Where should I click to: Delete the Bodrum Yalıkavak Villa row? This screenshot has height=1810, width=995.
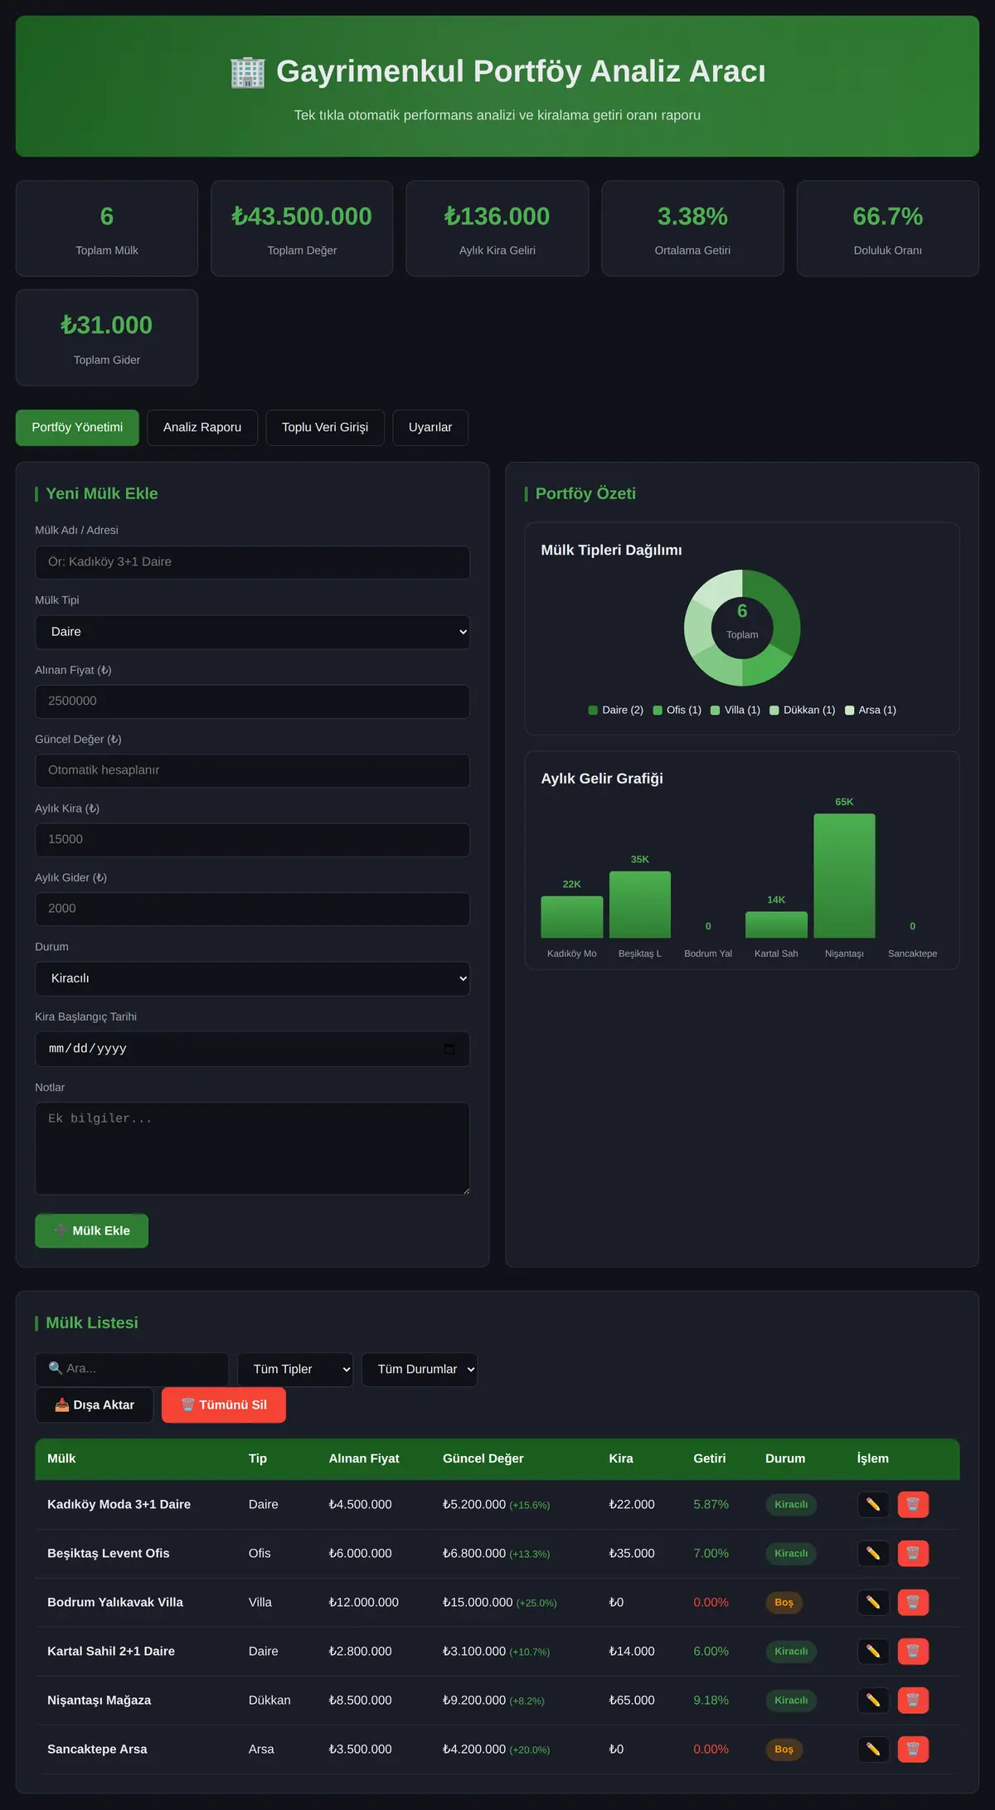pyautogui.click(x=913, y=1602)
